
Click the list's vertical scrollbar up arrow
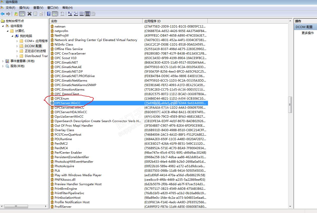290,21
